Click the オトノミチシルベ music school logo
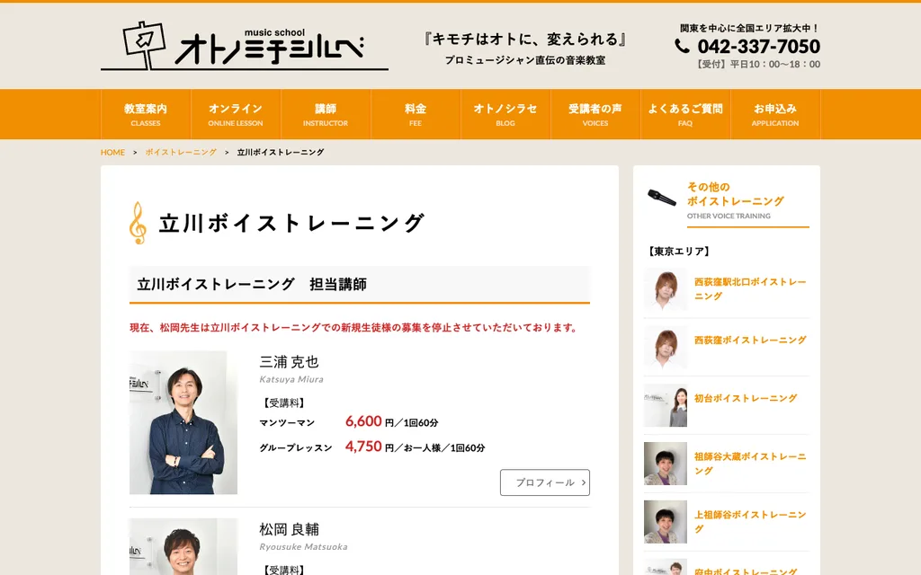Image resolution: width=921 pixels, height=575 pixels. (245, 46)
